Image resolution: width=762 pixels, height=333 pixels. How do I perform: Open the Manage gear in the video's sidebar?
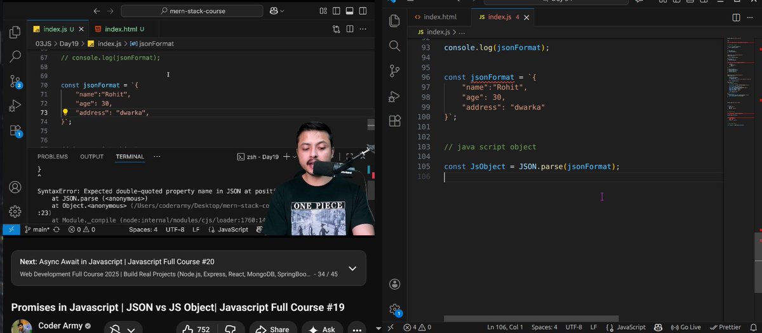point(16,211)
